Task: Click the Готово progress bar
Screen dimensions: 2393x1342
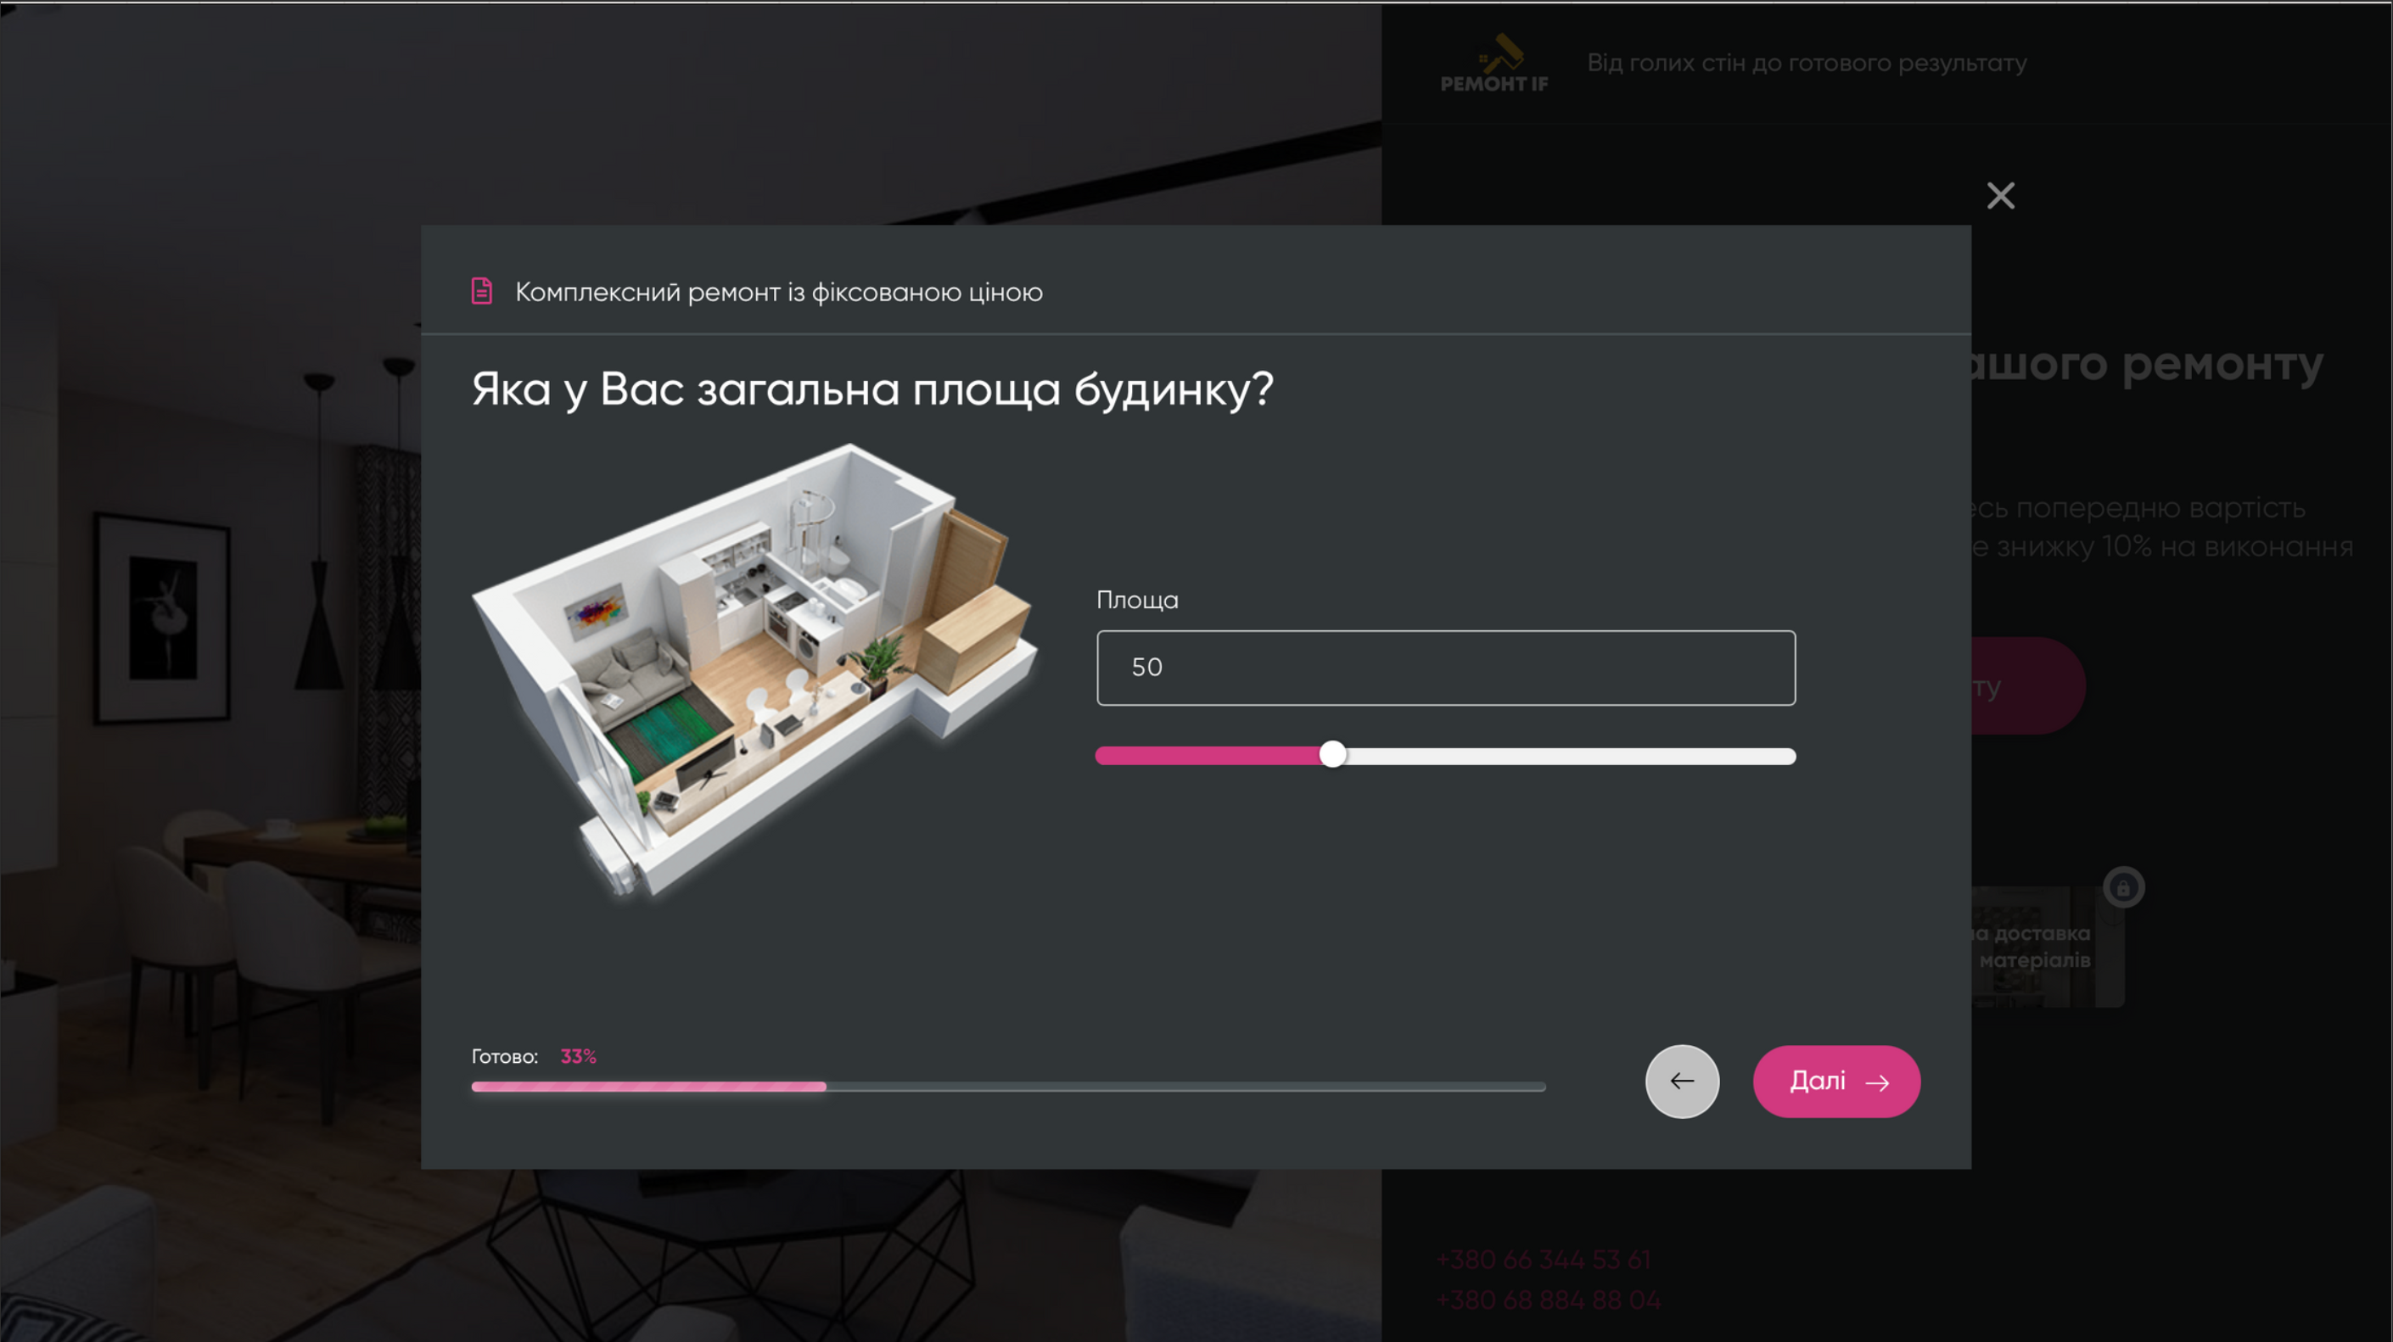Action: tap(1008, 1086)
